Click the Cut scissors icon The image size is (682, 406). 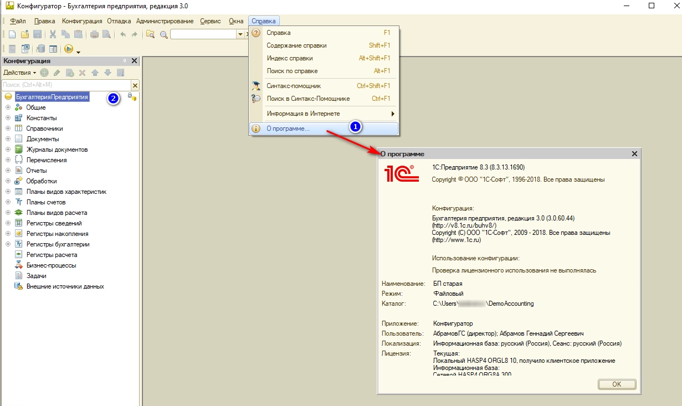(x=53, y=34)
